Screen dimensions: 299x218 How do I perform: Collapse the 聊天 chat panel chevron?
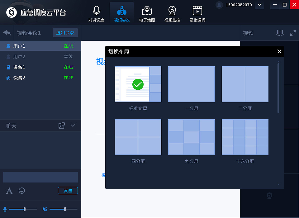click(73, 126)
